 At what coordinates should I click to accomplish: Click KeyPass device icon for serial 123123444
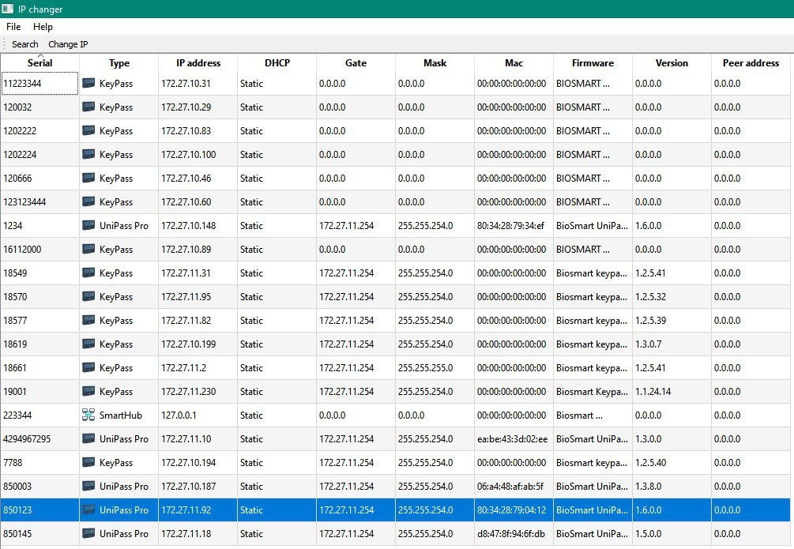[88, 201]
